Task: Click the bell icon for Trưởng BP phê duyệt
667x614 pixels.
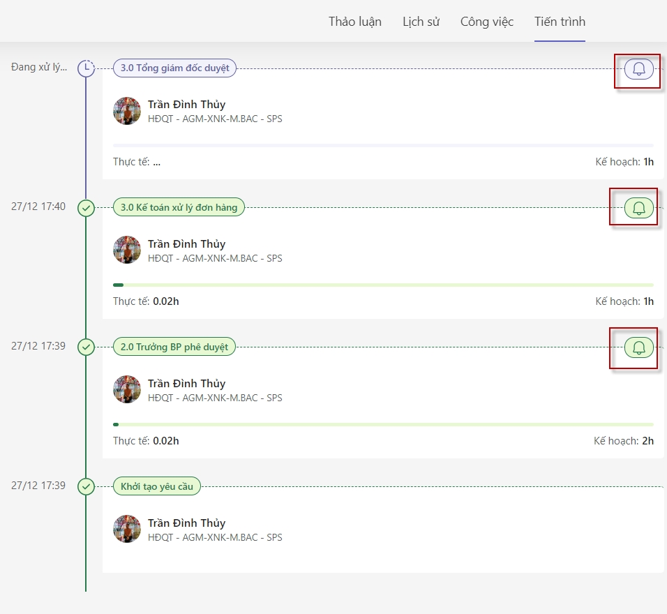Action: [638, 347]
